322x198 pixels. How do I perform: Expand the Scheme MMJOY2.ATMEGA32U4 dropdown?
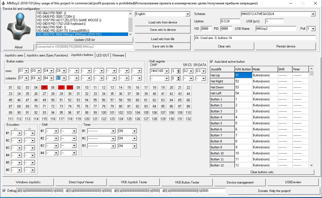click(313, 14)
